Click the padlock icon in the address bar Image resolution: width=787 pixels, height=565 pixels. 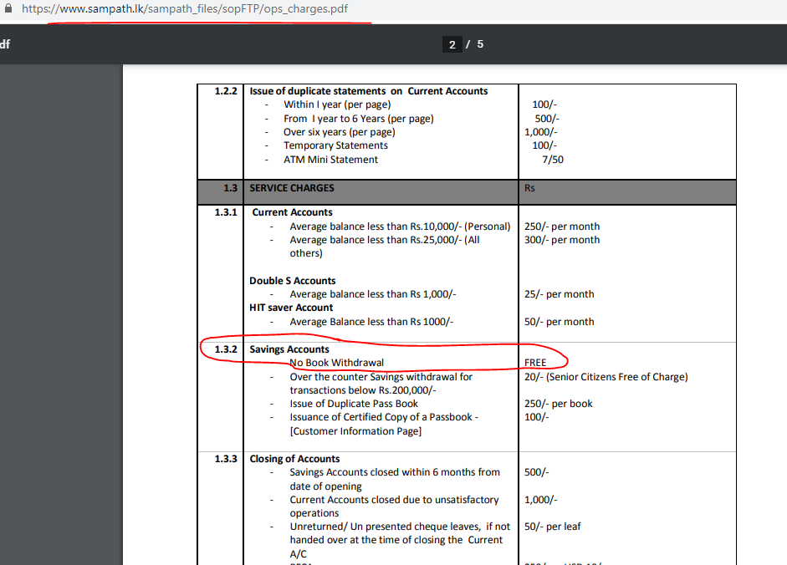(x=8, y=8)
